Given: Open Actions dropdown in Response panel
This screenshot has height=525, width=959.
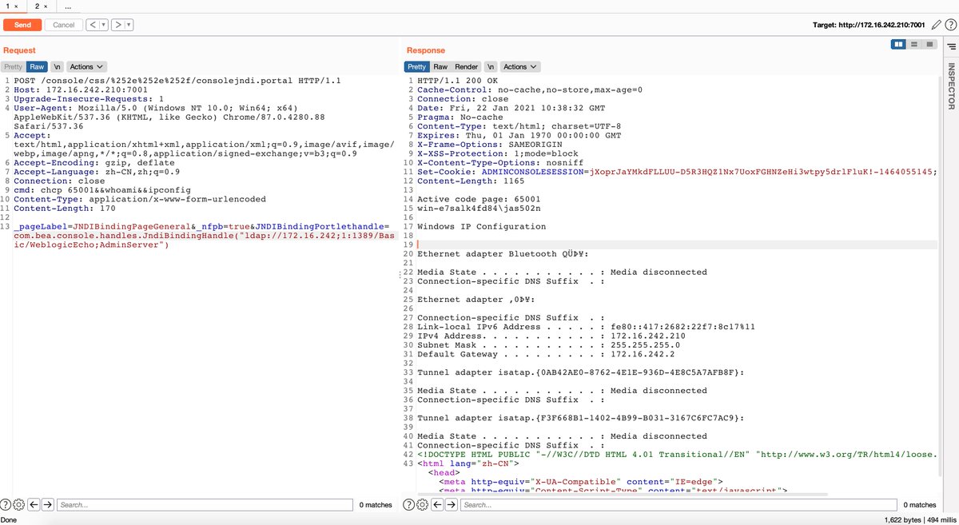Looking at the screenshot, I should click(520, 67).
